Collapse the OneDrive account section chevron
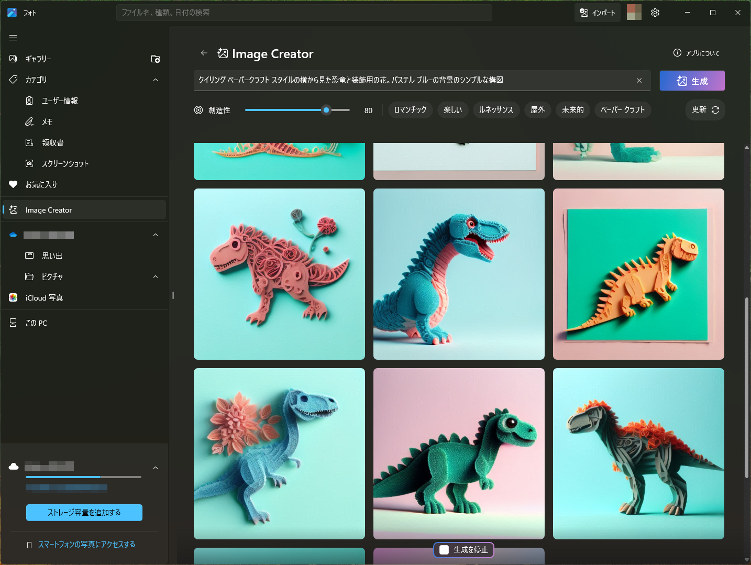The image size is (751, 565). (x=156, y=235)
